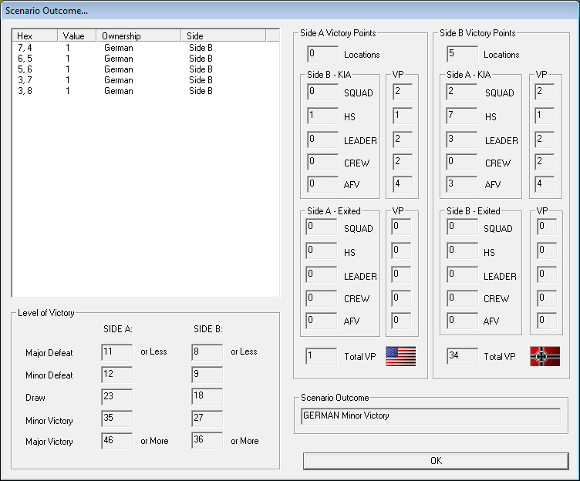Click the Value column header
Image resolution: width=580 pixels, height=481 pixels.
76,36
